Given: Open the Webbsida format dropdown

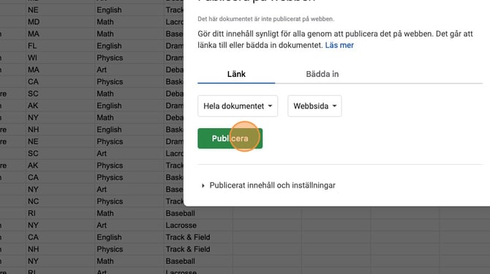Looking at the screenshot, I should tap(314, 106).
